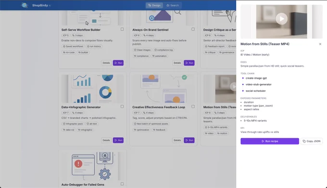The image size is (327, 188).
Task: Click the 'critique' tag
Action: click(210, 52)
